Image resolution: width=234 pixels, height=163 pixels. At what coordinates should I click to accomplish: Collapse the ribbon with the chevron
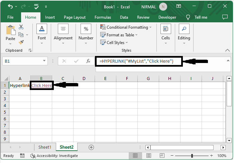tap(227, 50)
